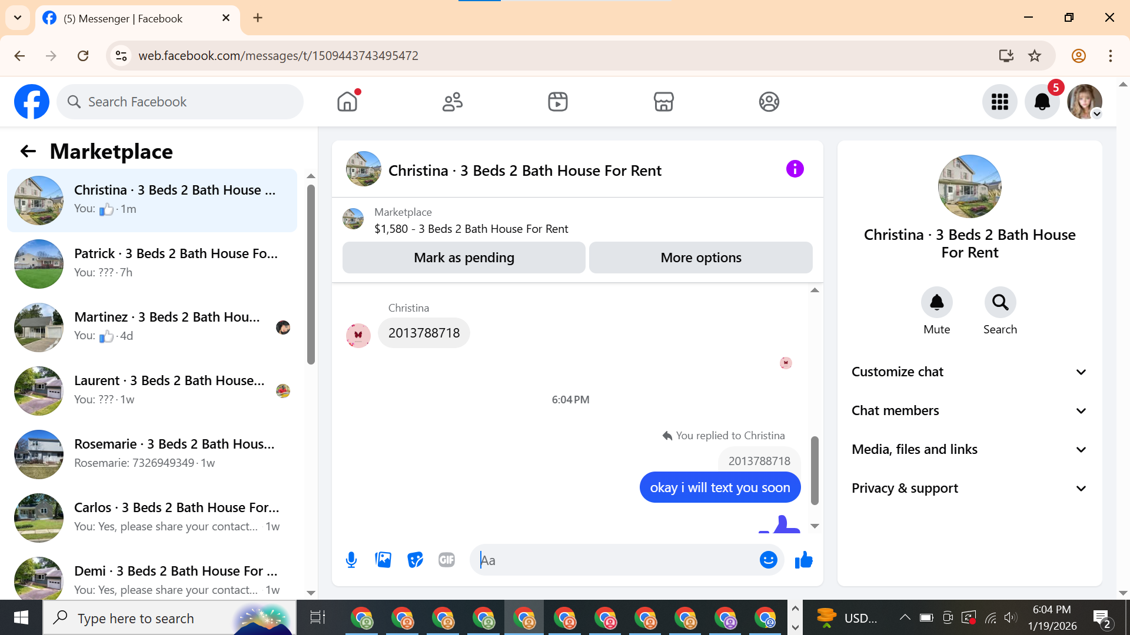1130x635 pixels.
Task: Click Mark as pending button
Action: pyautogui.click(x=464, y=258)
